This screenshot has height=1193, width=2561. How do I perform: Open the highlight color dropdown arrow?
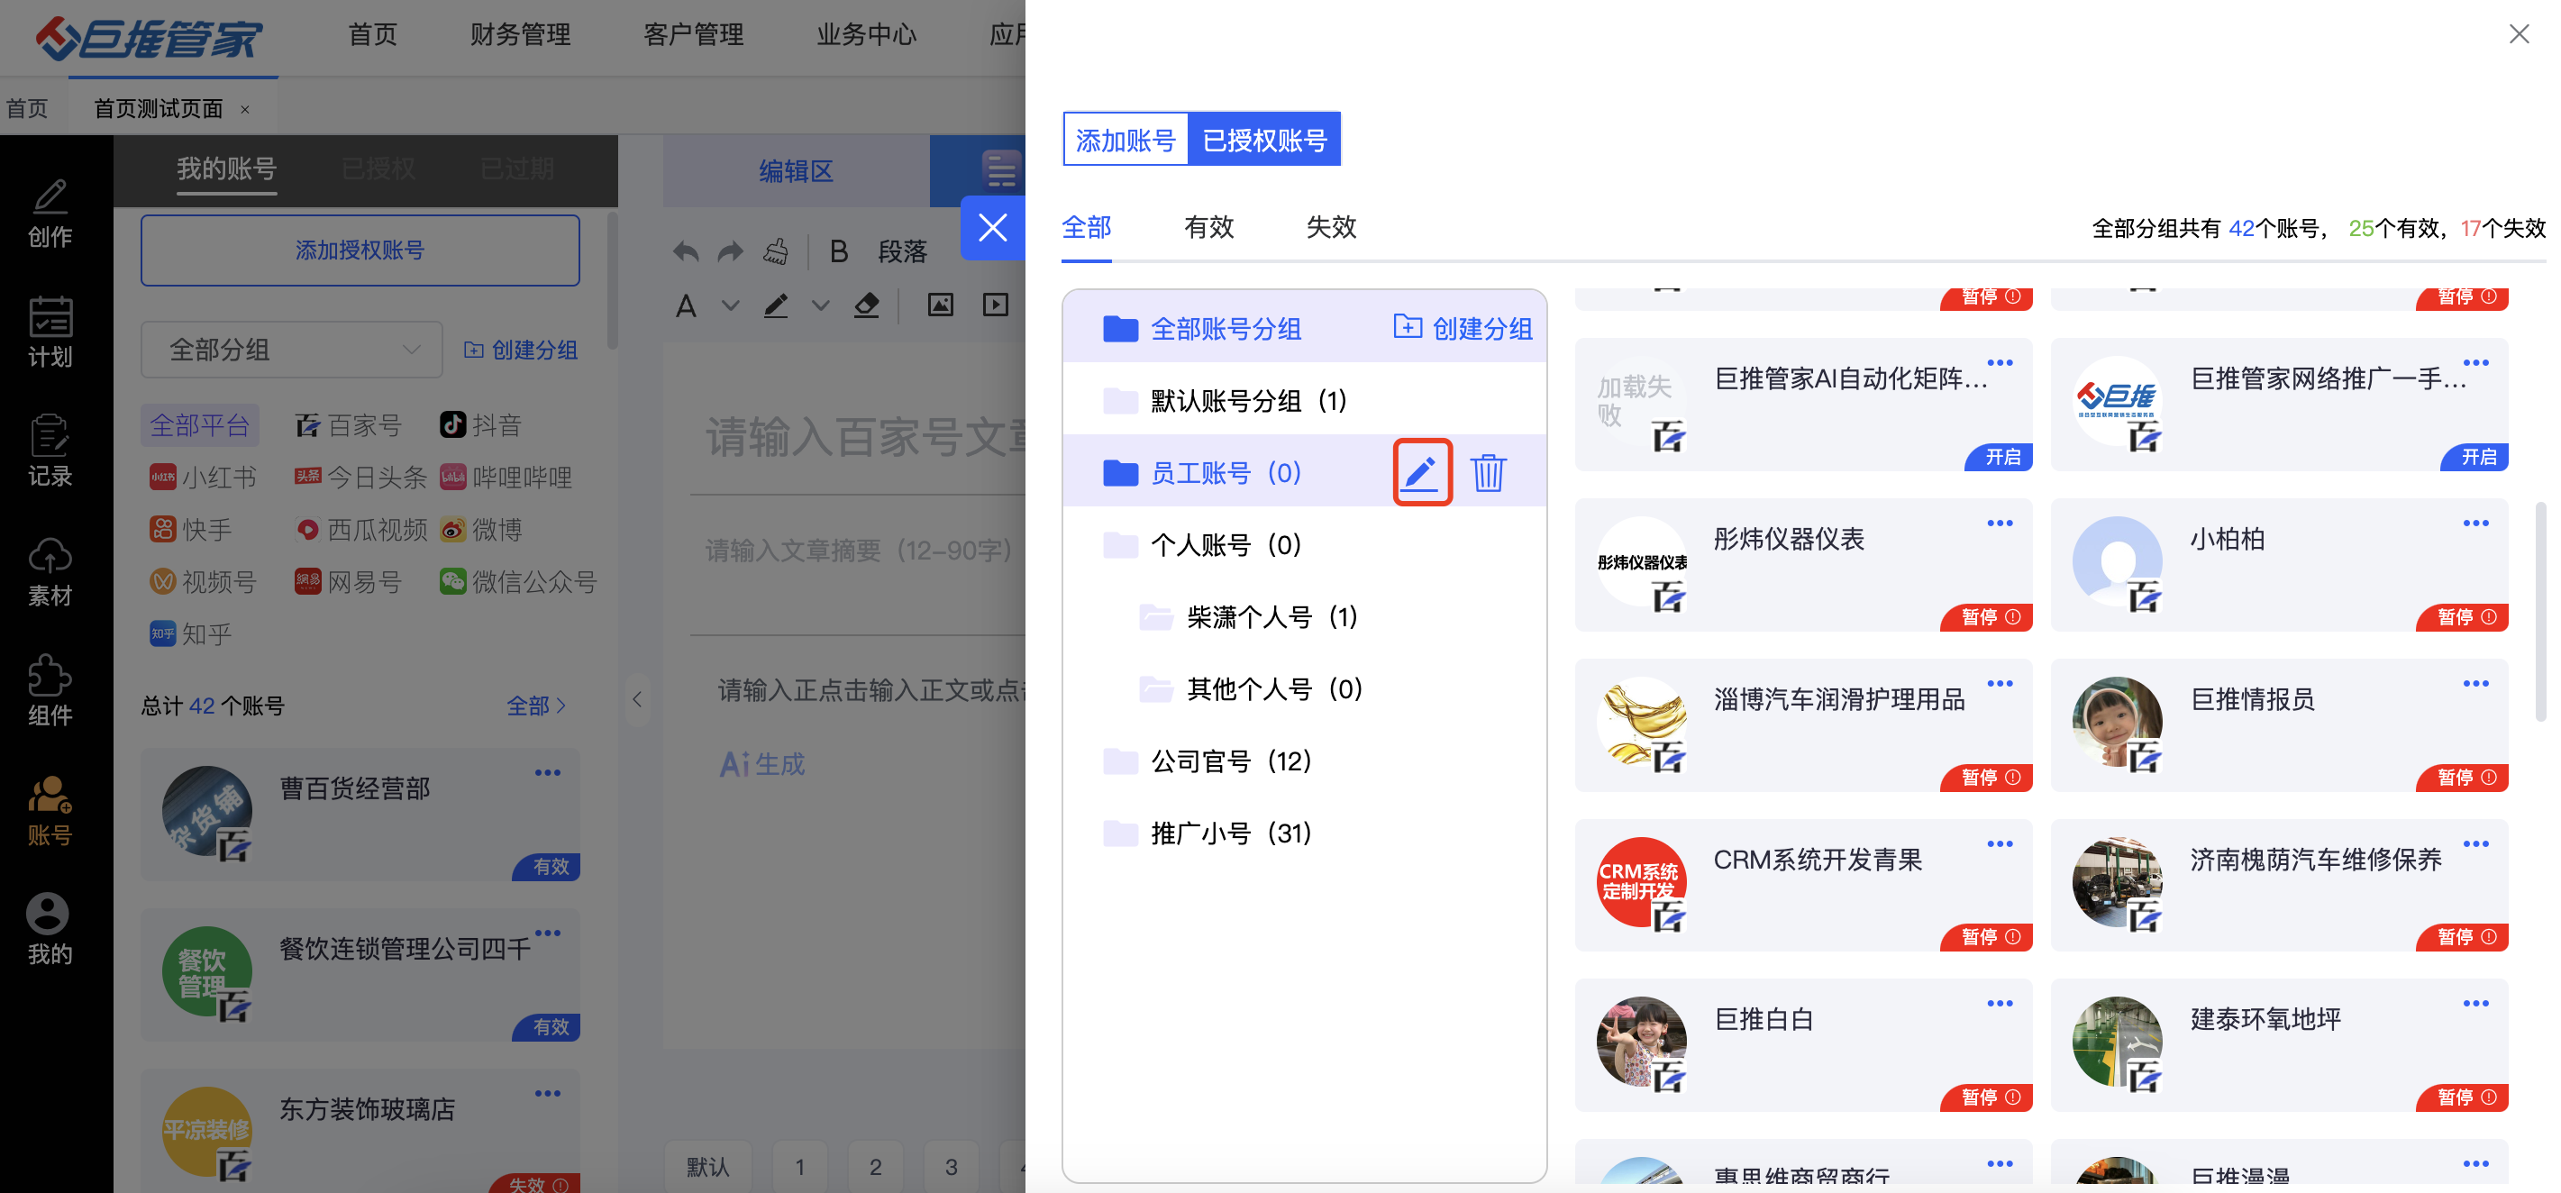click(820, 305)
